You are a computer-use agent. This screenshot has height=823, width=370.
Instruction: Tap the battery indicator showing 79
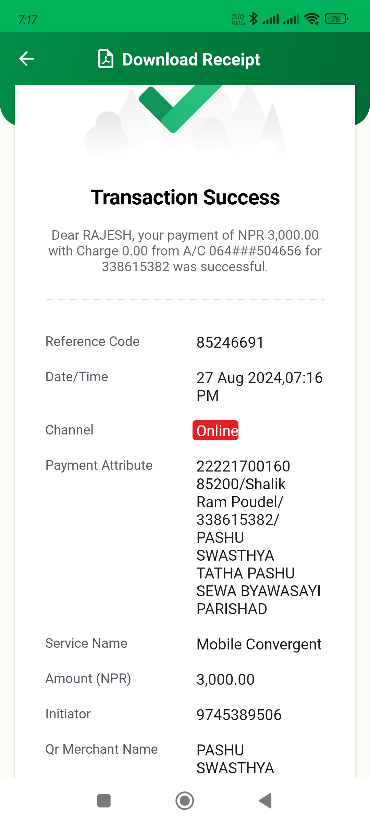point(337,19)
